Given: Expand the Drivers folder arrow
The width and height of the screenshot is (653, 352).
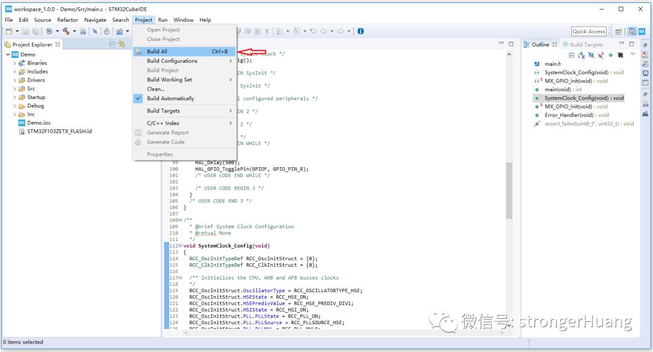Looking at the screenshot, I should [15, 80].
